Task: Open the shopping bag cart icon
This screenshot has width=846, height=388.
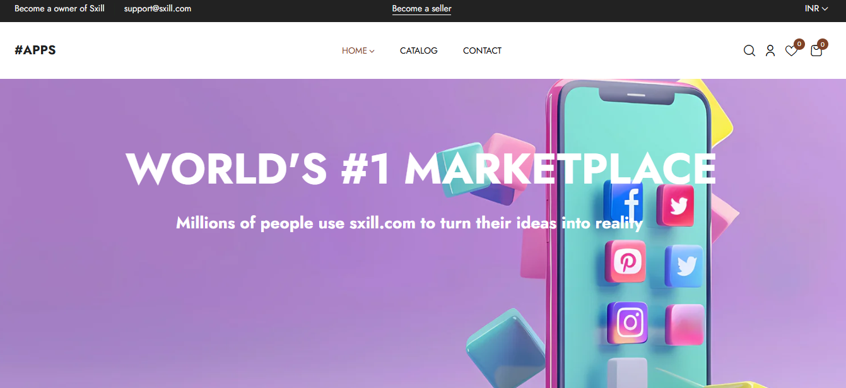Action: pyautogui.click(x=816, y=50)
